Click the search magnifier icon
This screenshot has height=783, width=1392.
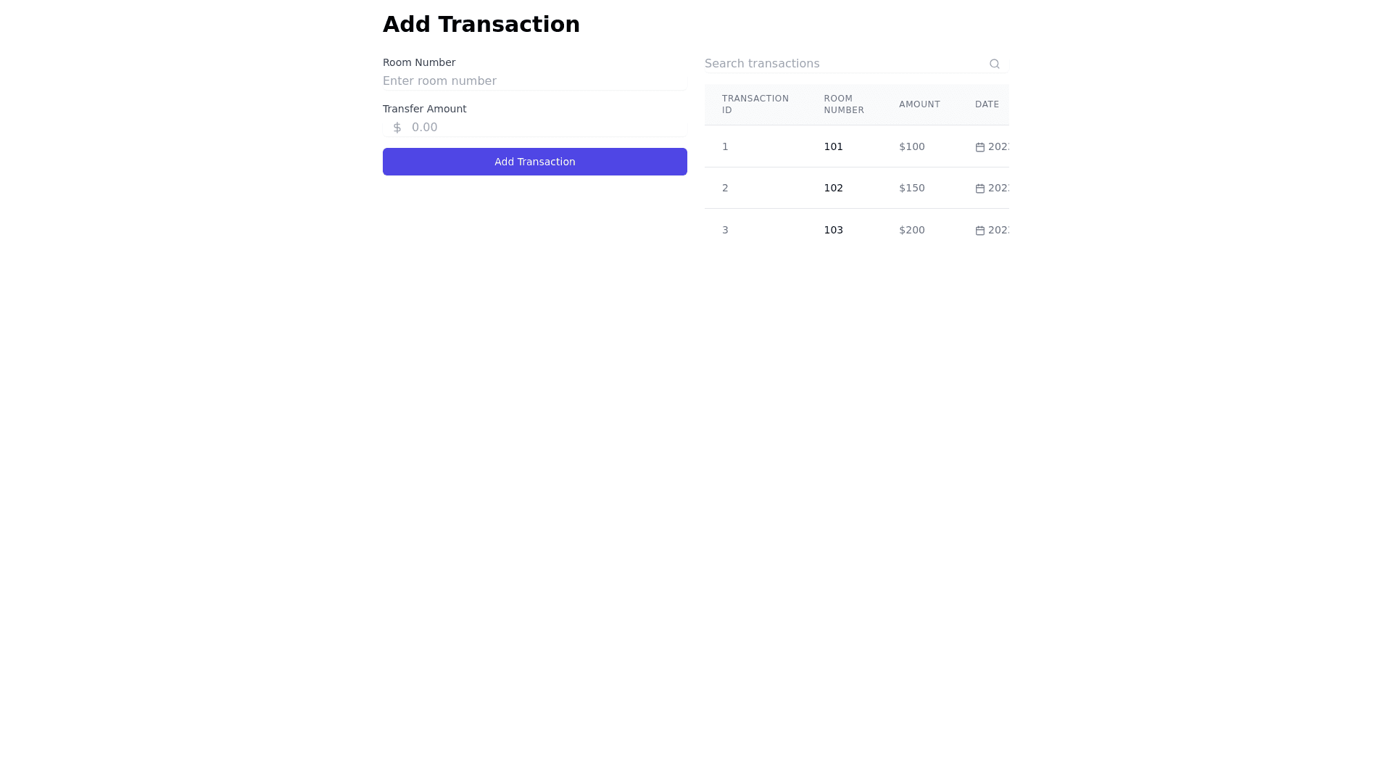tap(994, 64)
